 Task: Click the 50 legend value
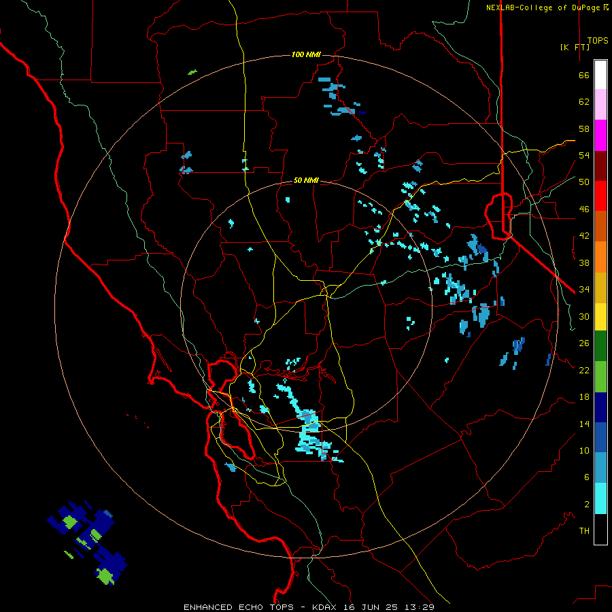(x=584, y=182)
